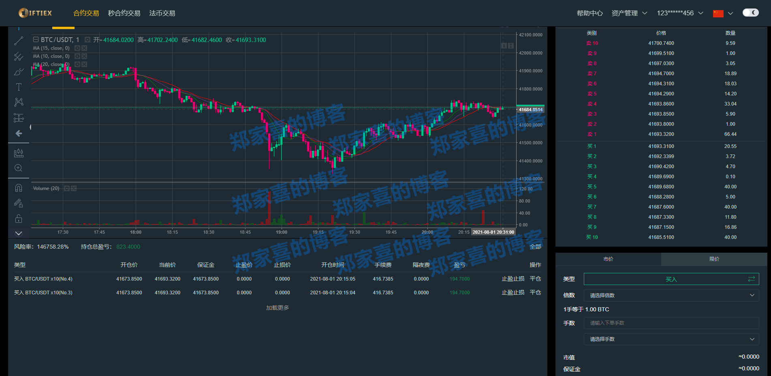
Task: Click sell order 卖 1 at 41693.3200
Action: click(661, 134)
